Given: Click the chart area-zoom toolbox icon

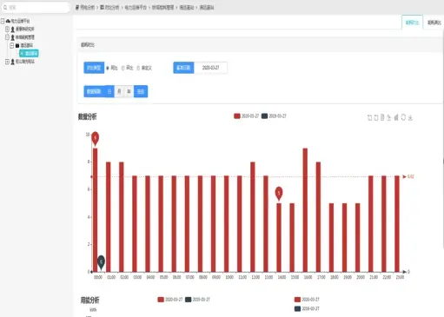Looking at the screenshot, I should tap(369, 117).
